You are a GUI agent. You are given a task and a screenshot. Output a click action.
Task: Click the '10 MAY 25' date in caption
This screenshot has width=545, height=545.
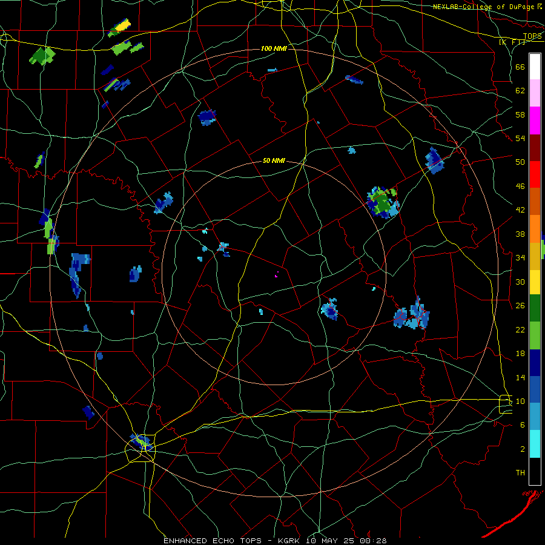tap(331, 541)
